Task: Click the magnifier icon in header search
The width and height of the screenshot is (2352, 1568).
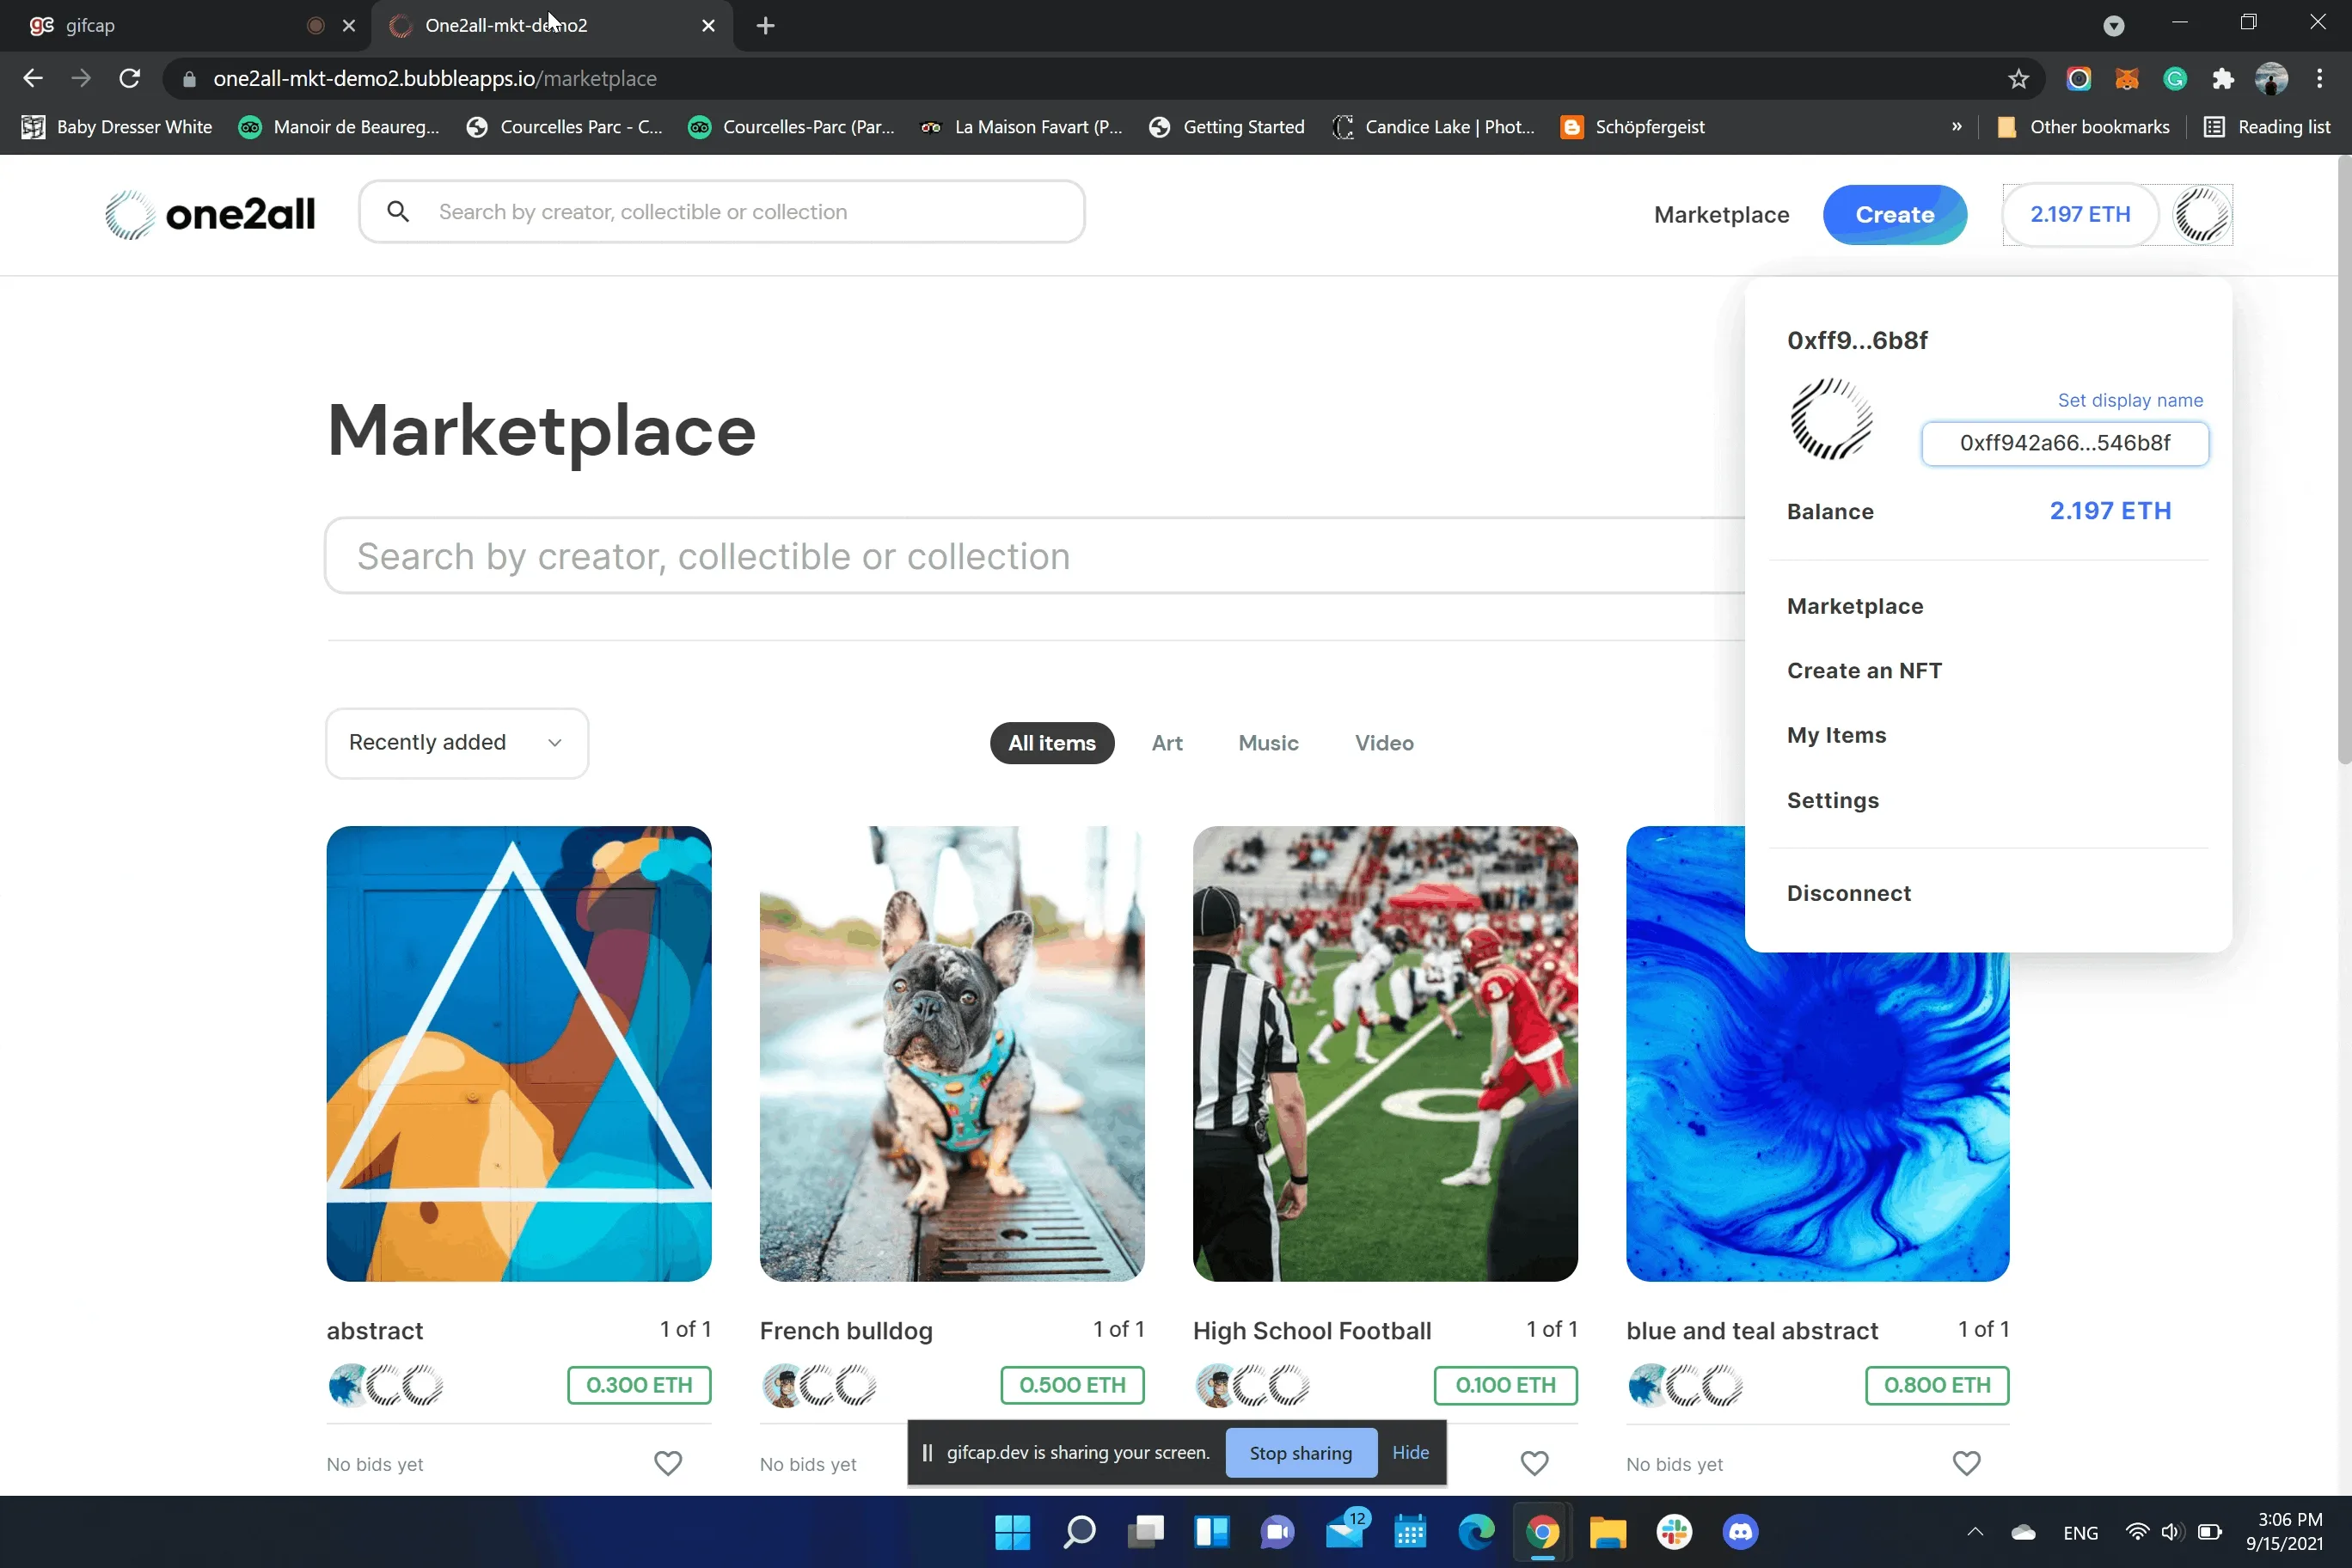Action: (x=398, y=212)
